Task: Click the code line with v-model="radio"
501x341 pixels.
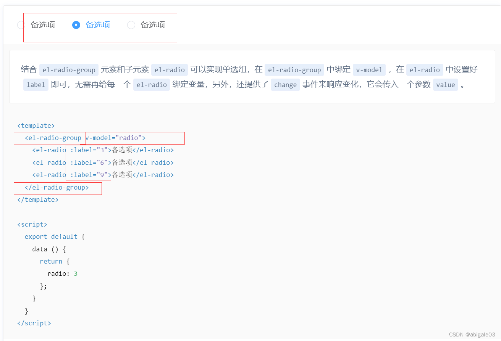Action: coord(85,138)
